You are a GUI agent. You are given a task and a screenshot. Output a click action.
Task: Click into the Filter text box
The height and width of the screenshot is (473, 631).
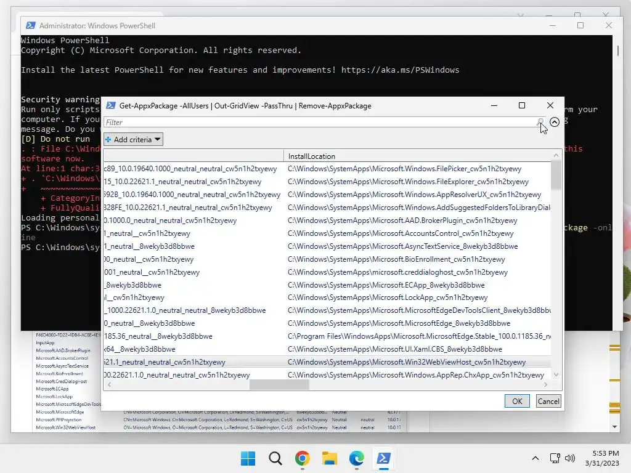click(x=320, y=123)
